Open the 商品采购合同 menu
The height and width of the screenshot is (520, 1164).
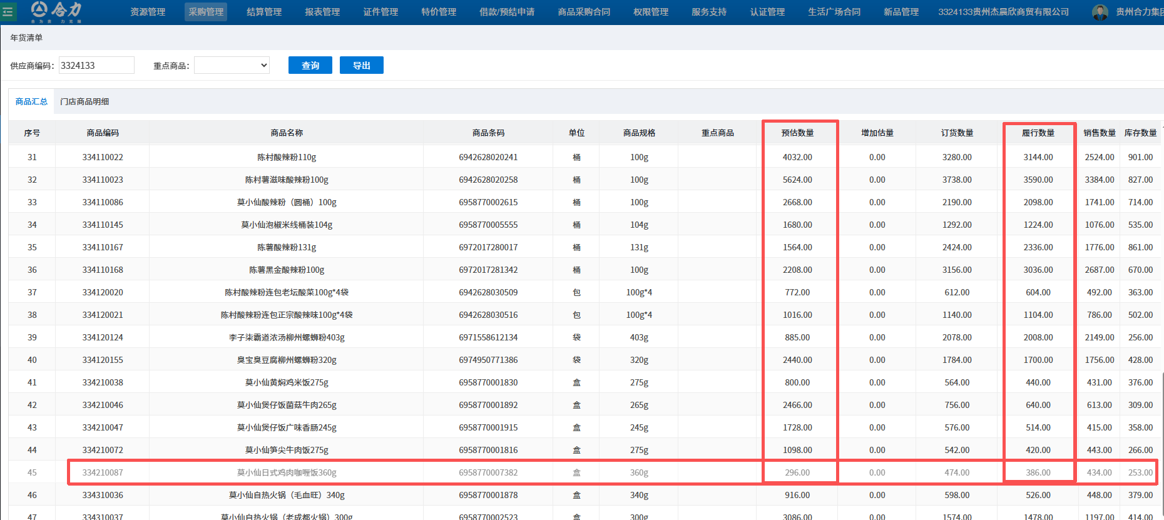click(x=584, y=12)
